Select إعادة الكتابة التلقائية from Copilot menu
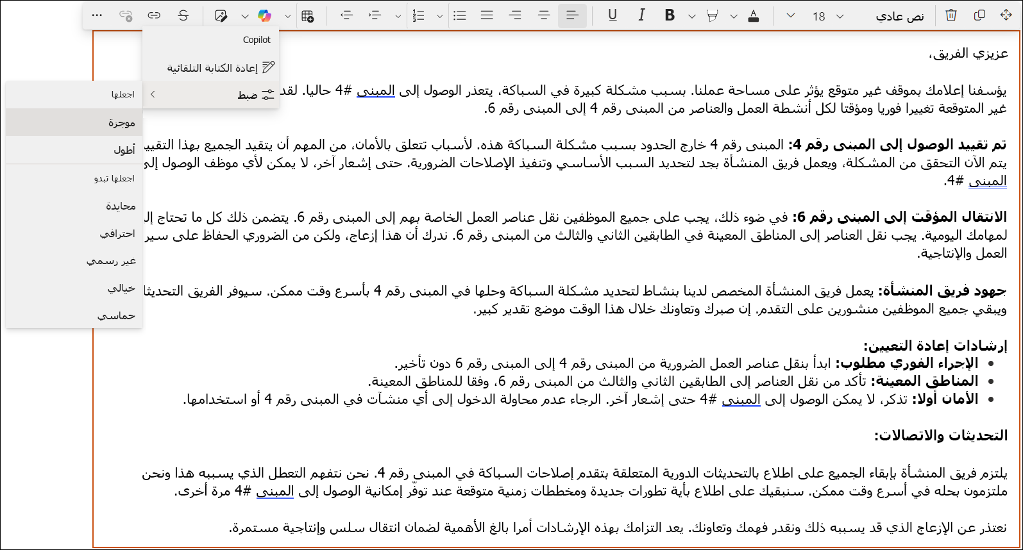Screen dimensions: 1023x550 click(212, 67)
